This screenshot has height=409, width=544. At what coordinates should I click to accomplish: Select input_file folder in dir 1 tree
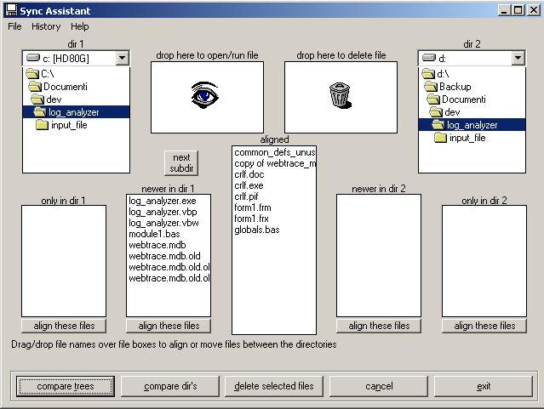coord(68,125)
